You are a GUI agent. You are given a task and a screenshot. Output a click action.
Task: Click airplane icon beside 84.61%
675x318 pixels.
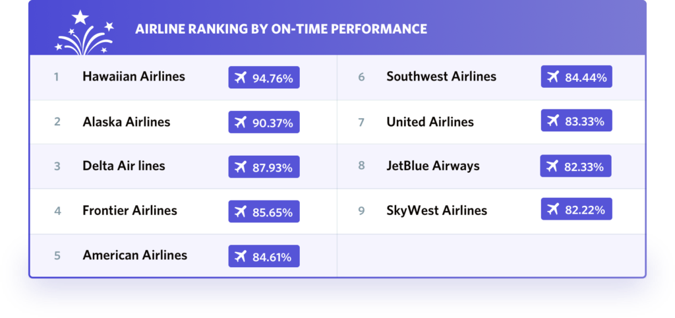[240, 256]
